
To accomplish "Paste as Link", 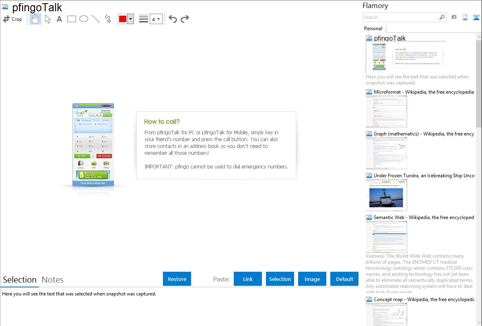I will coord(248,279).
